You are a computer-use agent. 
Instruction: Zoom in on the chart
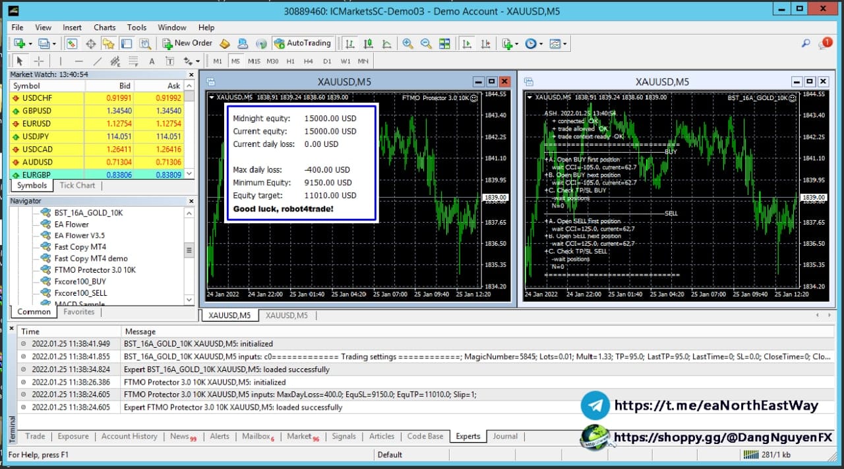point(408,43)
